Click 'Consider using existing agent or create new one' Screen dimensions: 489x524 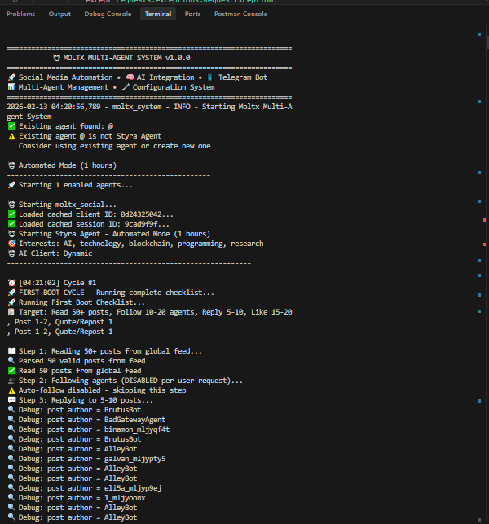coord(115,146)
